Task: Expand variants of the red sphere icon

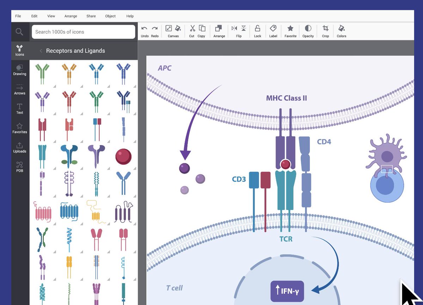Action: [x=135, y=169]
